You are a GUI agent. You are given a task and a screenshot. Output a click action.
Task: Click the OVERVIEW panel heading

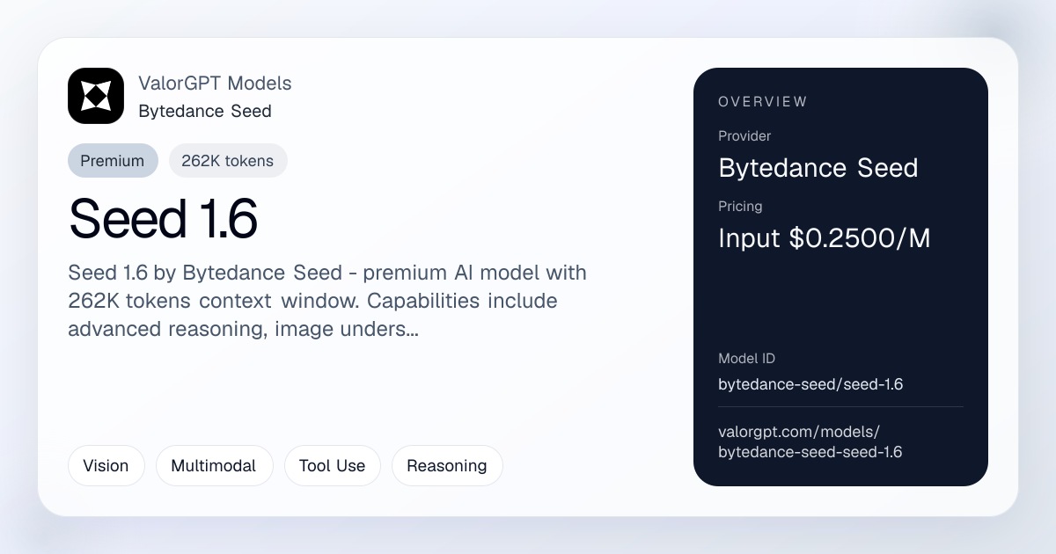(762, 102)
